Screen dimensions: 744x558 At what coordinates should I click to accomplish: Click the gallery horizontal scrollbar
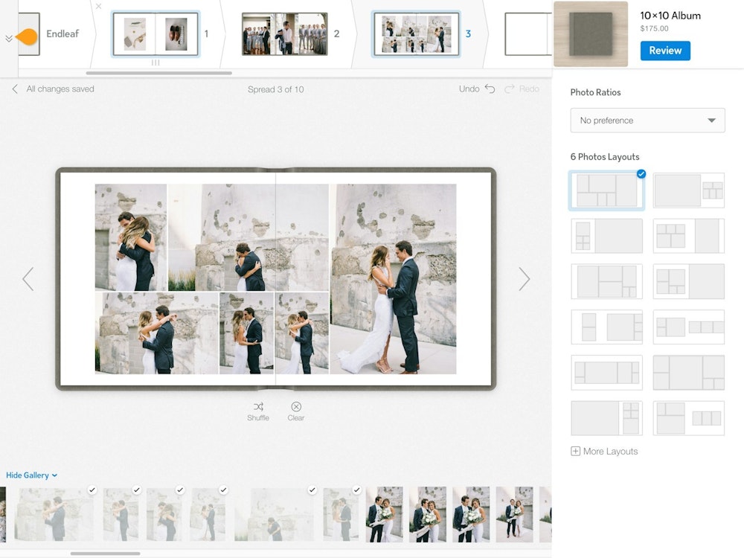(105, 554)
